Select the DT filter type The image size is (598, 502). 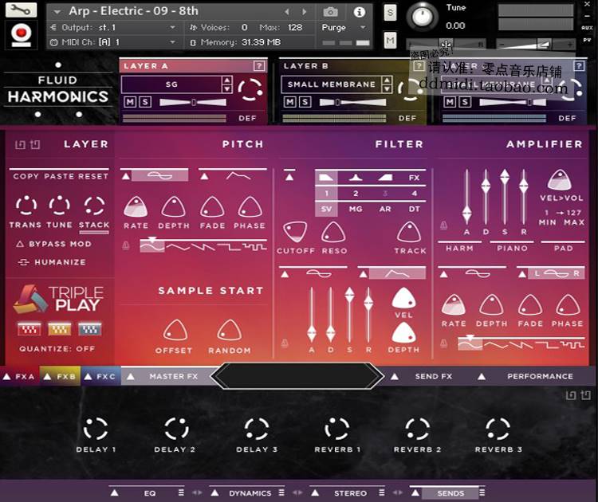tap(414, 210)
